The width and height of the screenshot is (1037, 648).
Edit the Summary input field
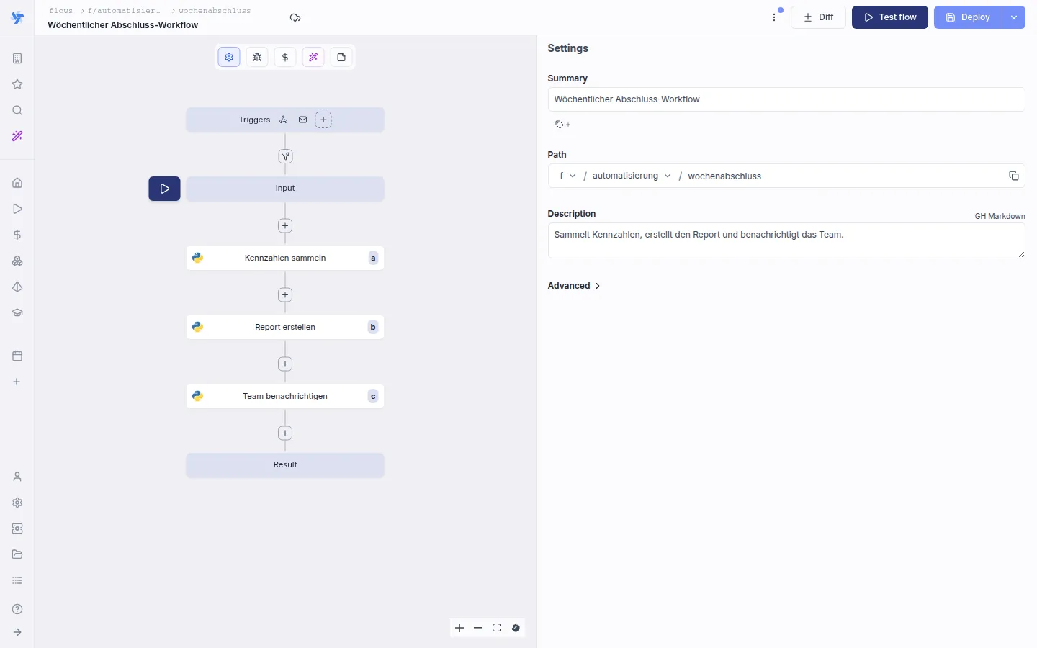pyautogui.click(x=786, y=99)
